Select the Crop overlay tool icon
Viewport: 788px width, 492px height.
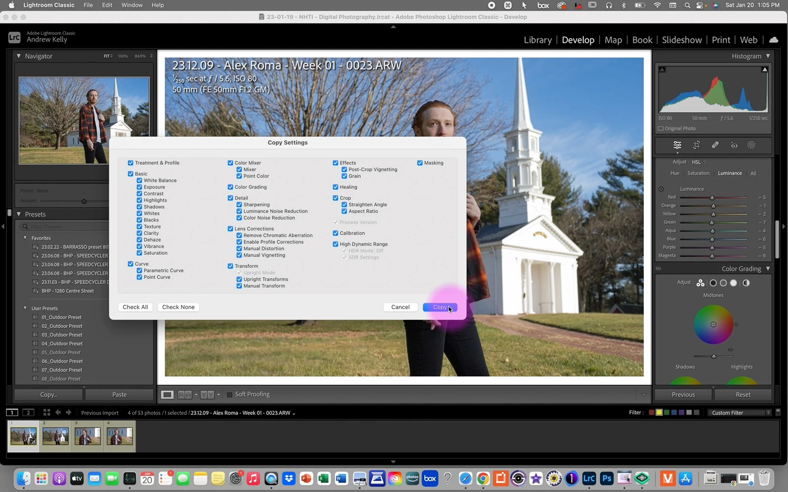(696, 145)
